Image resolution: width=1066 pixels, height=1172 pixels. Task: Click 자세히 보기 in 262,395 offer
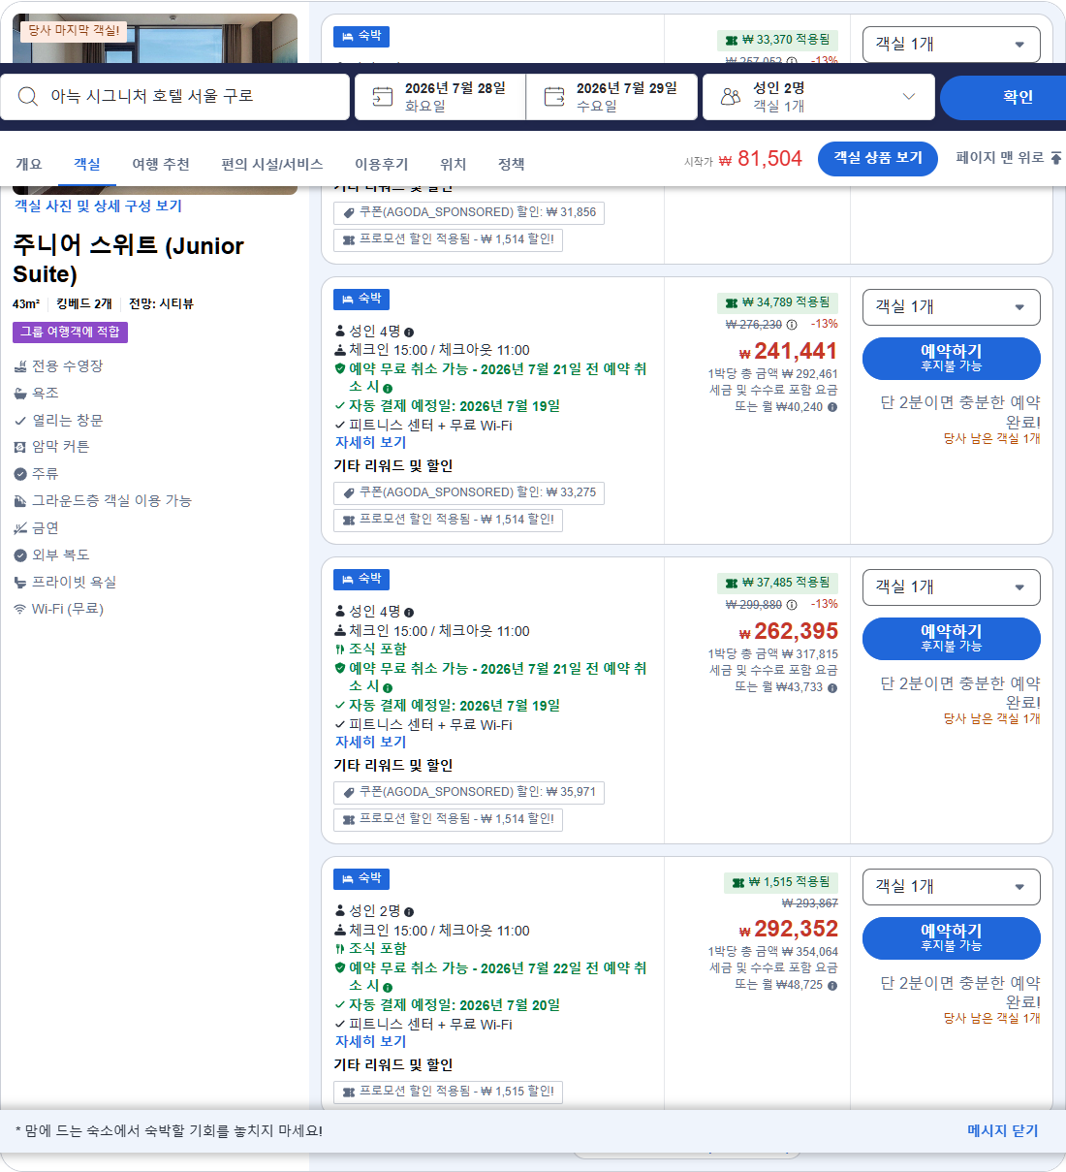pos(370,742)
